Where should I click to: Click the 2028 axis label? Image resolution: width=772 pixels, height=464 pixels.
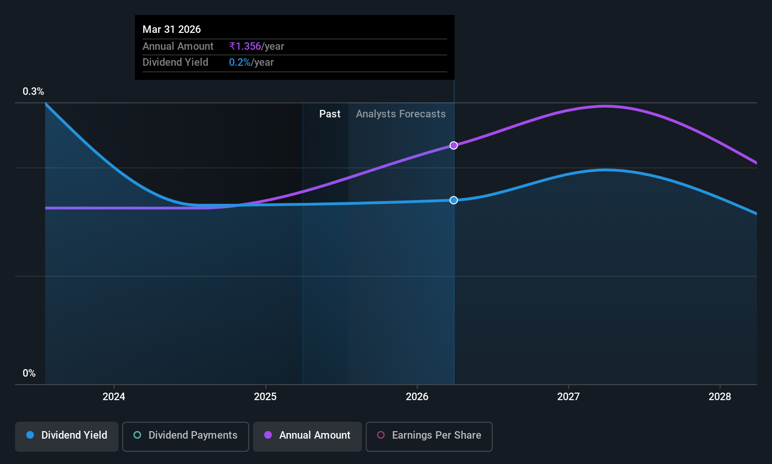click(720, 396)
